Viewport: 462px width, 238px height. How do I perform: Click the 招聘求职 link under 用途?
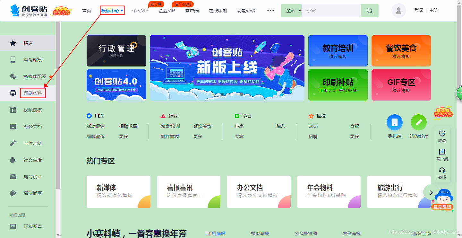(x=128, y=126)
